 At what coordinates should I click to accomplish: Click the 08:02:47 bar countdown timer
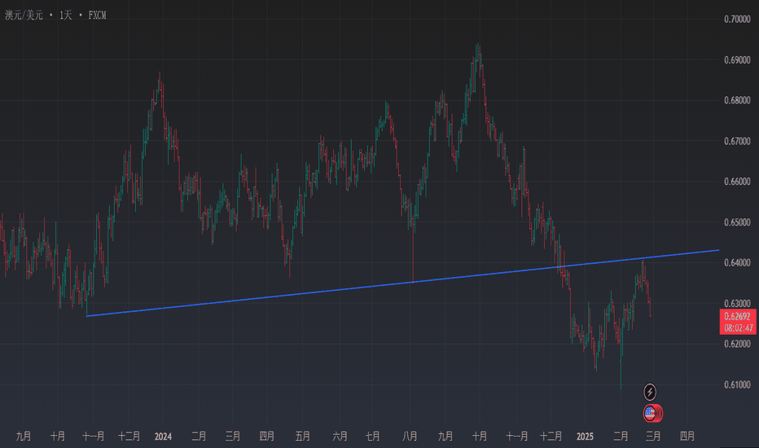(x=738, y=327)
